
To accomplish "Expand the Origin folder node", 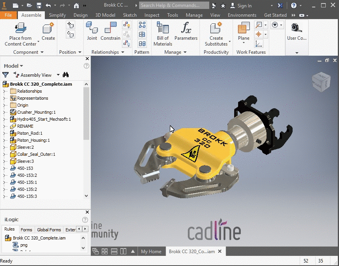I will point(4,105).
